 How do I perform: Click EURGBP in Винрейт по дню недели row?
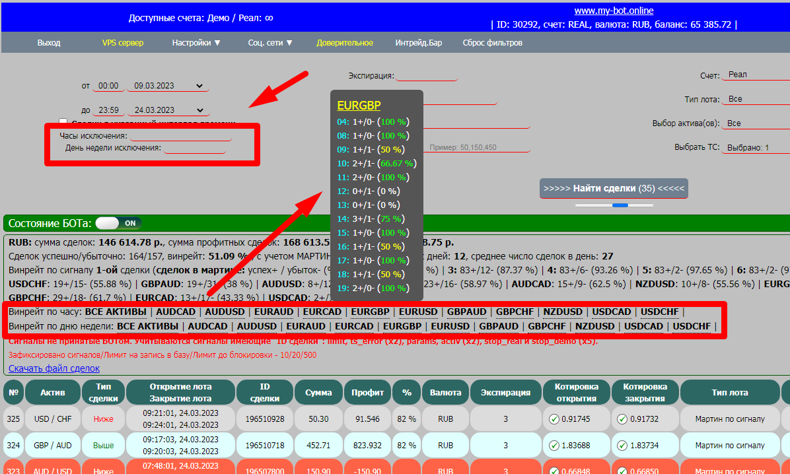(402, 326)
